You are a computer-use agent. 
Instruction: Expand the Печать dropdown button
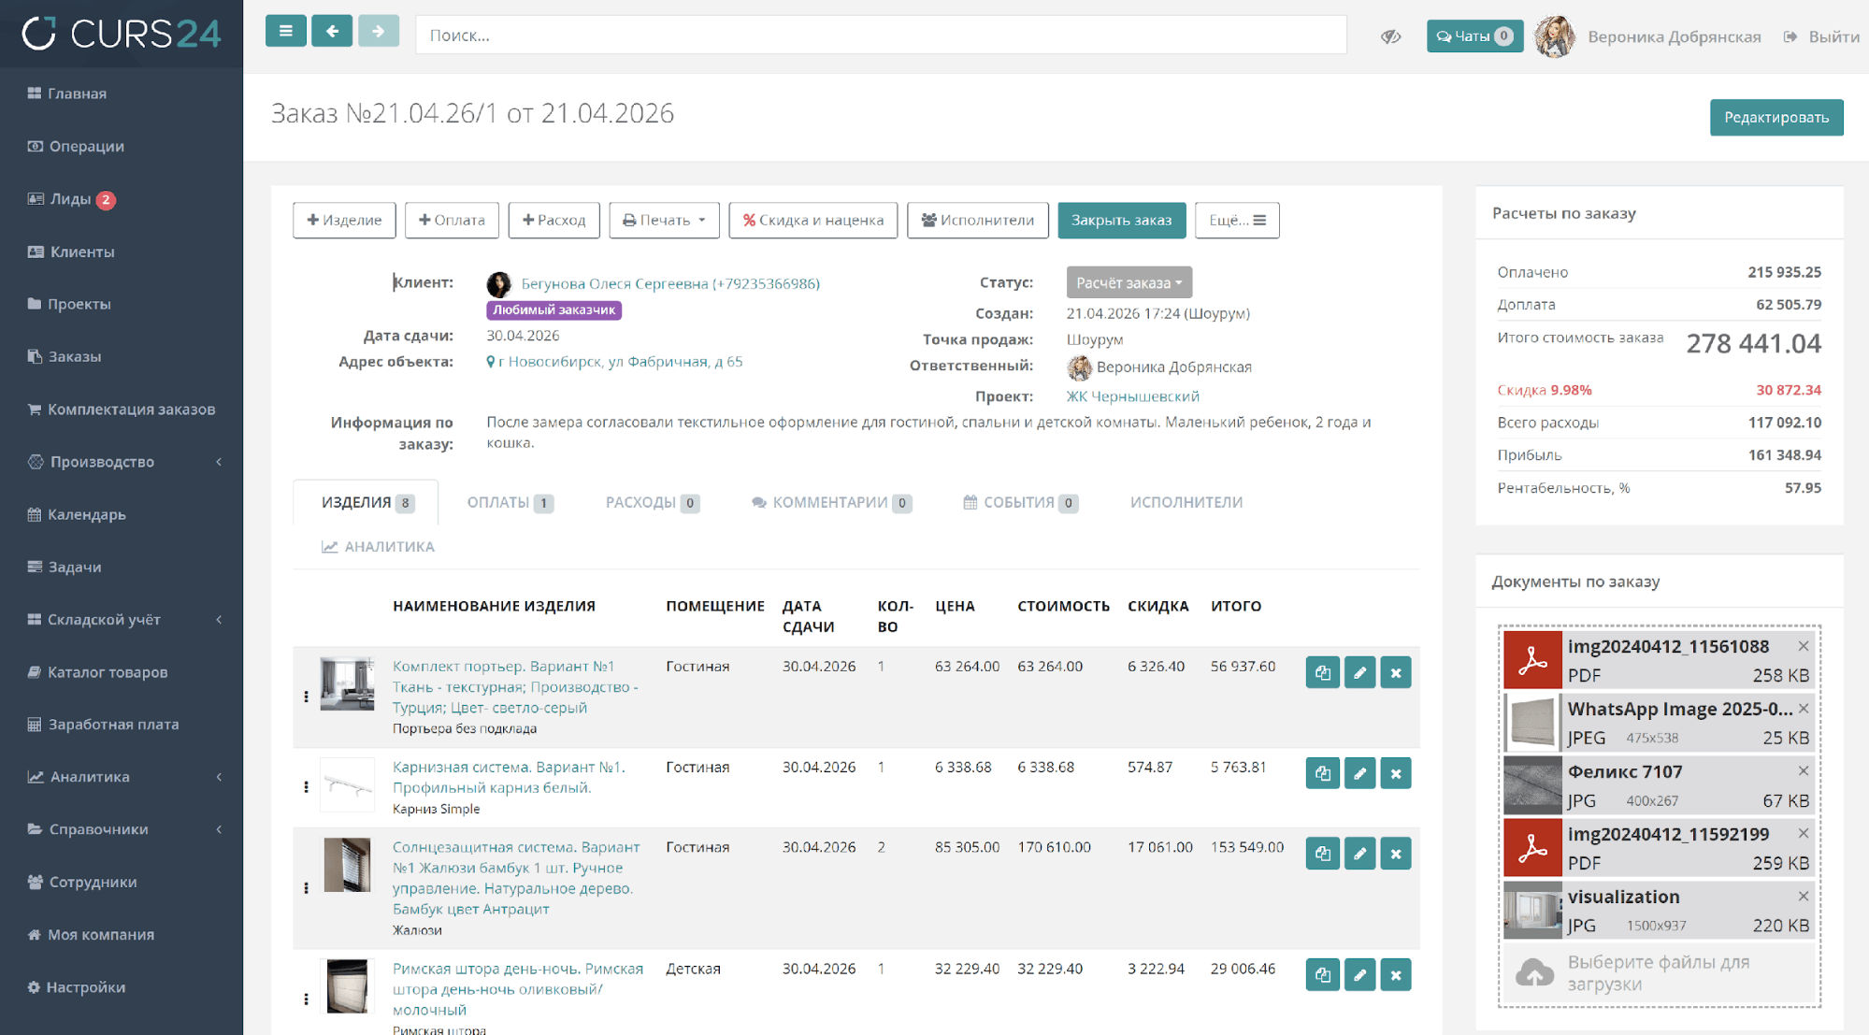[664, 221]
